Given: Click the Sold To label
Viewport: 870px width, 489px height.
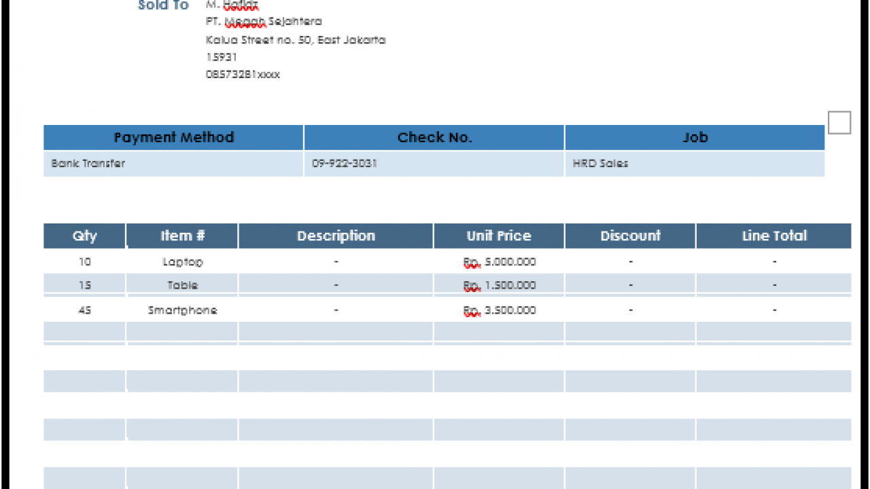Looking at the screenshot, I should click(163, 5).
